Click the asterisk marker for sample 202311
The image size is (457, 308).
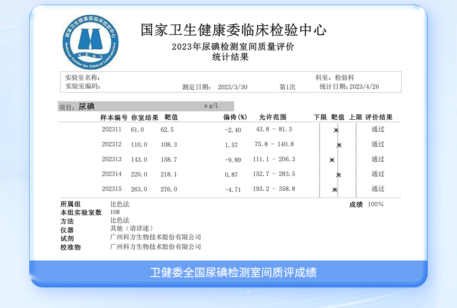pyautogui.click(x=336, y=130)
